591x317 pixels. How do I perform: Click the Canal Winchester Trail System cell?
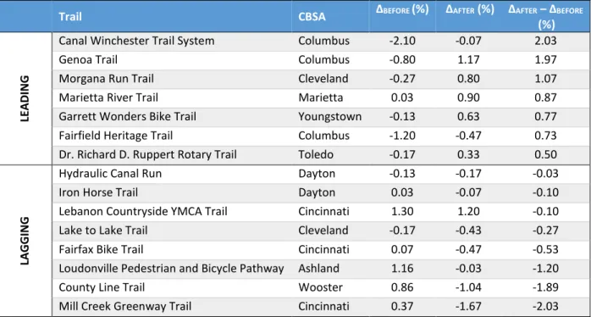point(136,41)
